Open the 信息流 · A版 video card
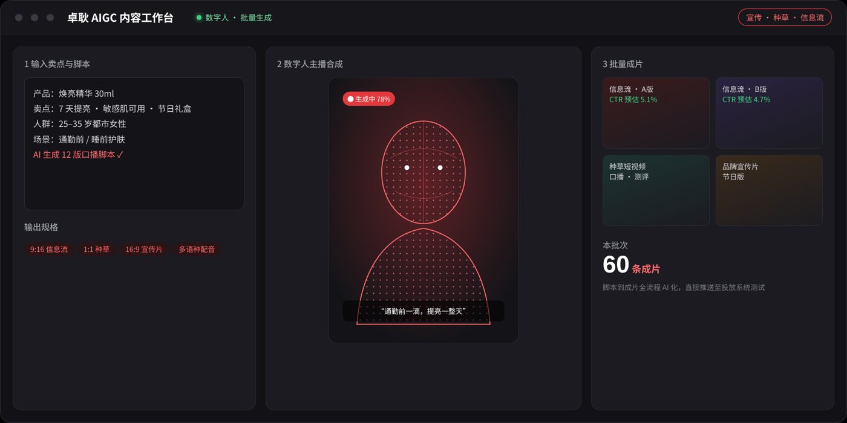847x423 pixels. (x=656, y=113)
